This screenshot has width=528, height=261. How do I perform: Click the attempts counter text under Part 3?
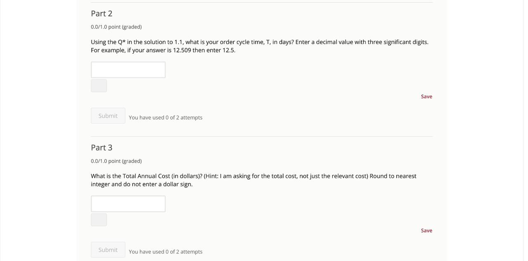165,251
